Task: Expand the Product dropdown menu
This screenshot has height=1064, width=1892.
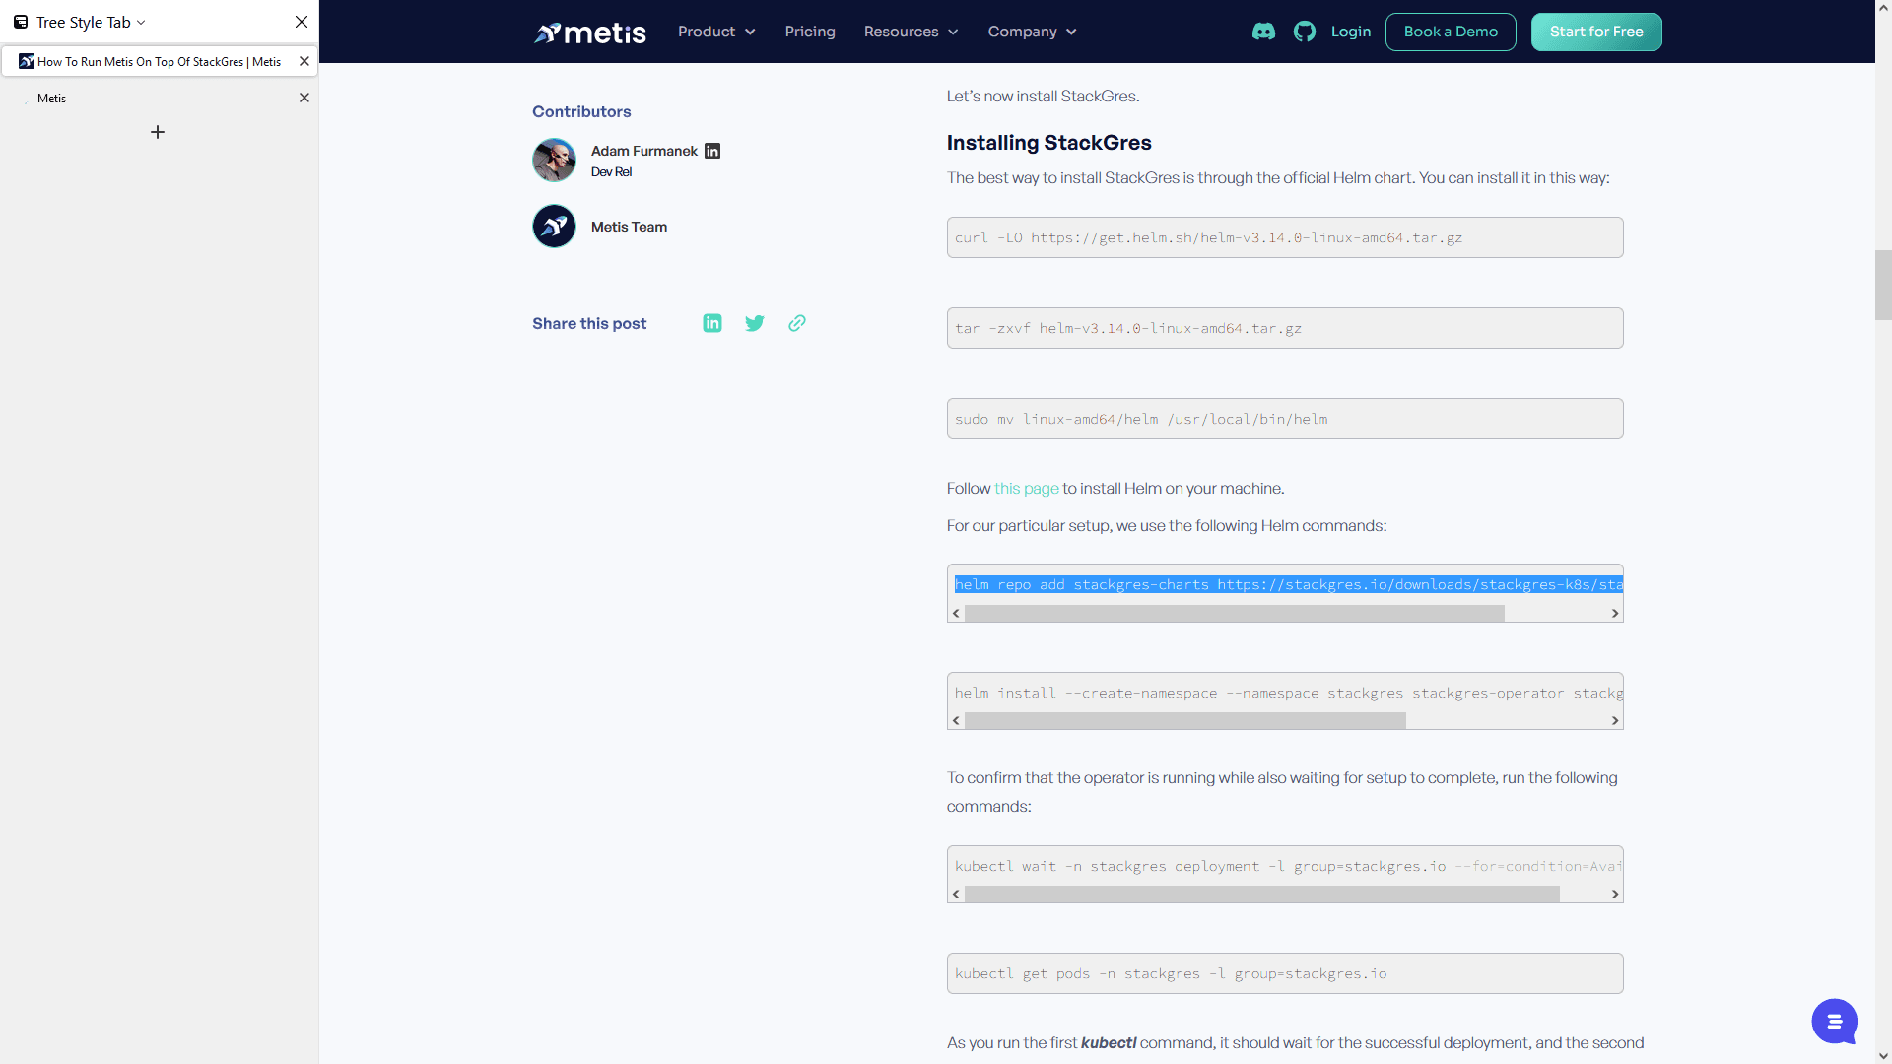Action: tap(716, 32)
